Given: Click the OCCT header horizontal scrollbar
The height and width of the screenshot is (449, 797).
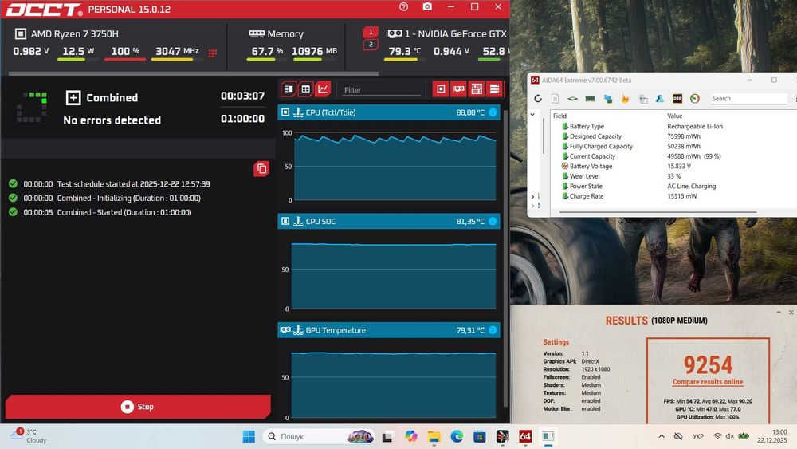Looking at the screenshot, I should click(x=194, y=73).
